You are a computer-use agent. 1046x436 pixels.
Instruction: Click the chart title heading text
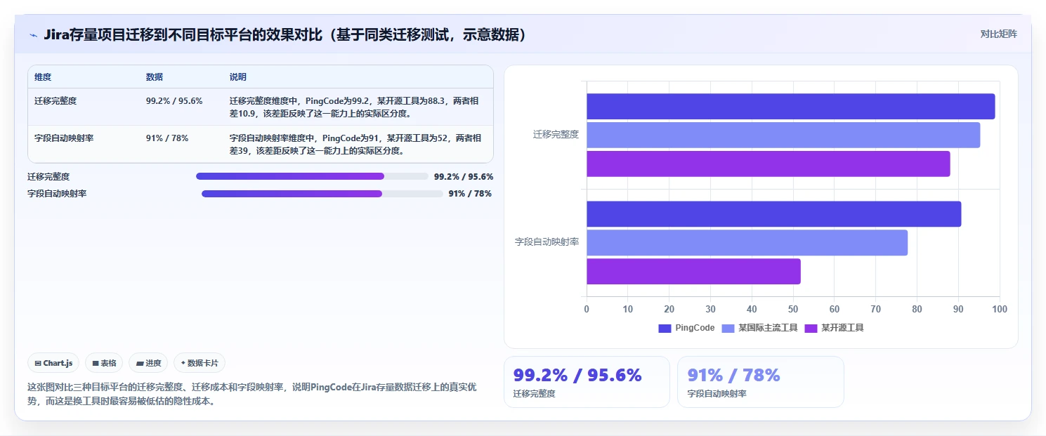(x=285, y=34)
